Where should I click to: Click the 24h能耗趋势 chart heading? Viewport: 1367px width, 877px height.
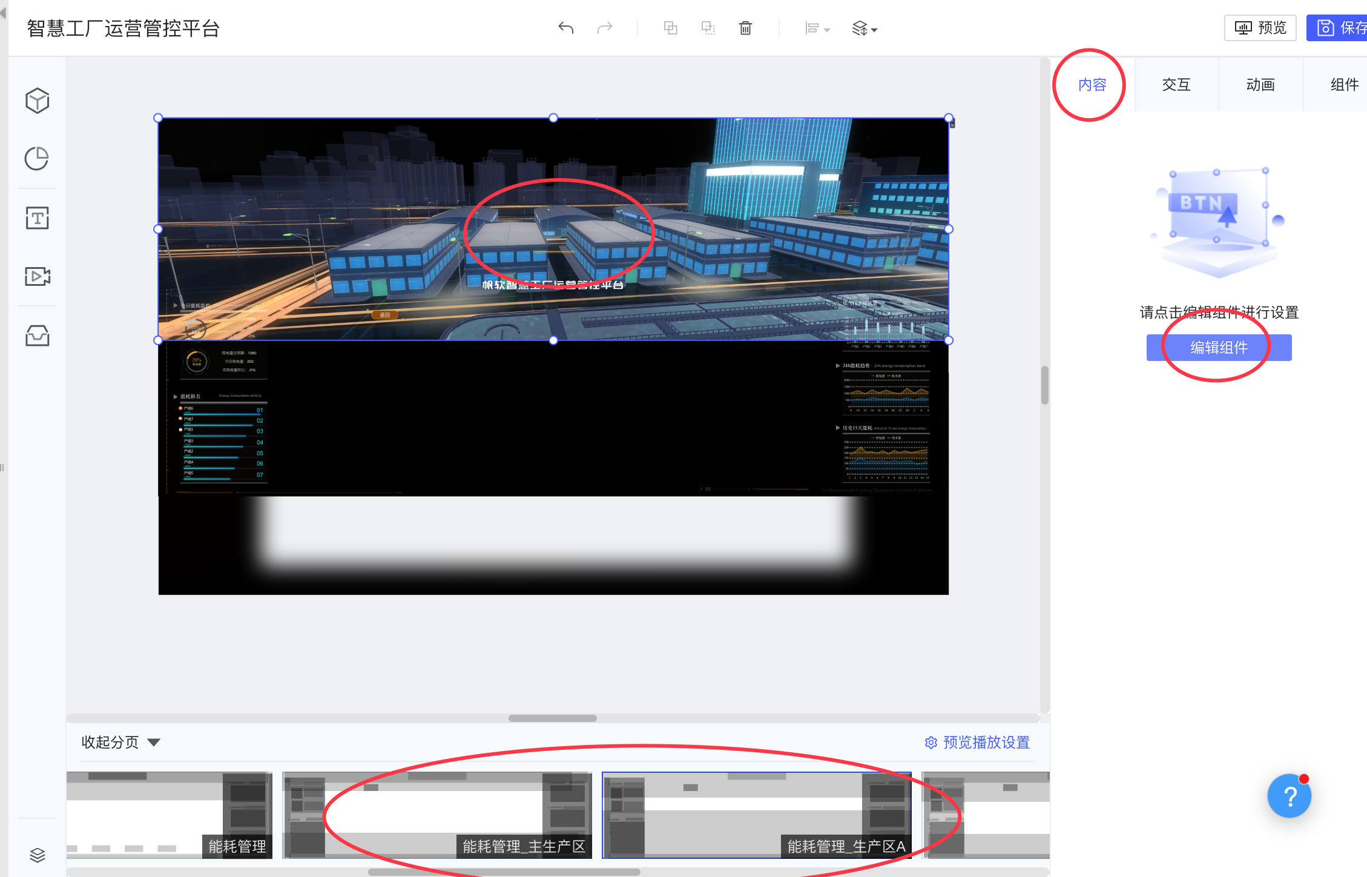click(856, 366)
